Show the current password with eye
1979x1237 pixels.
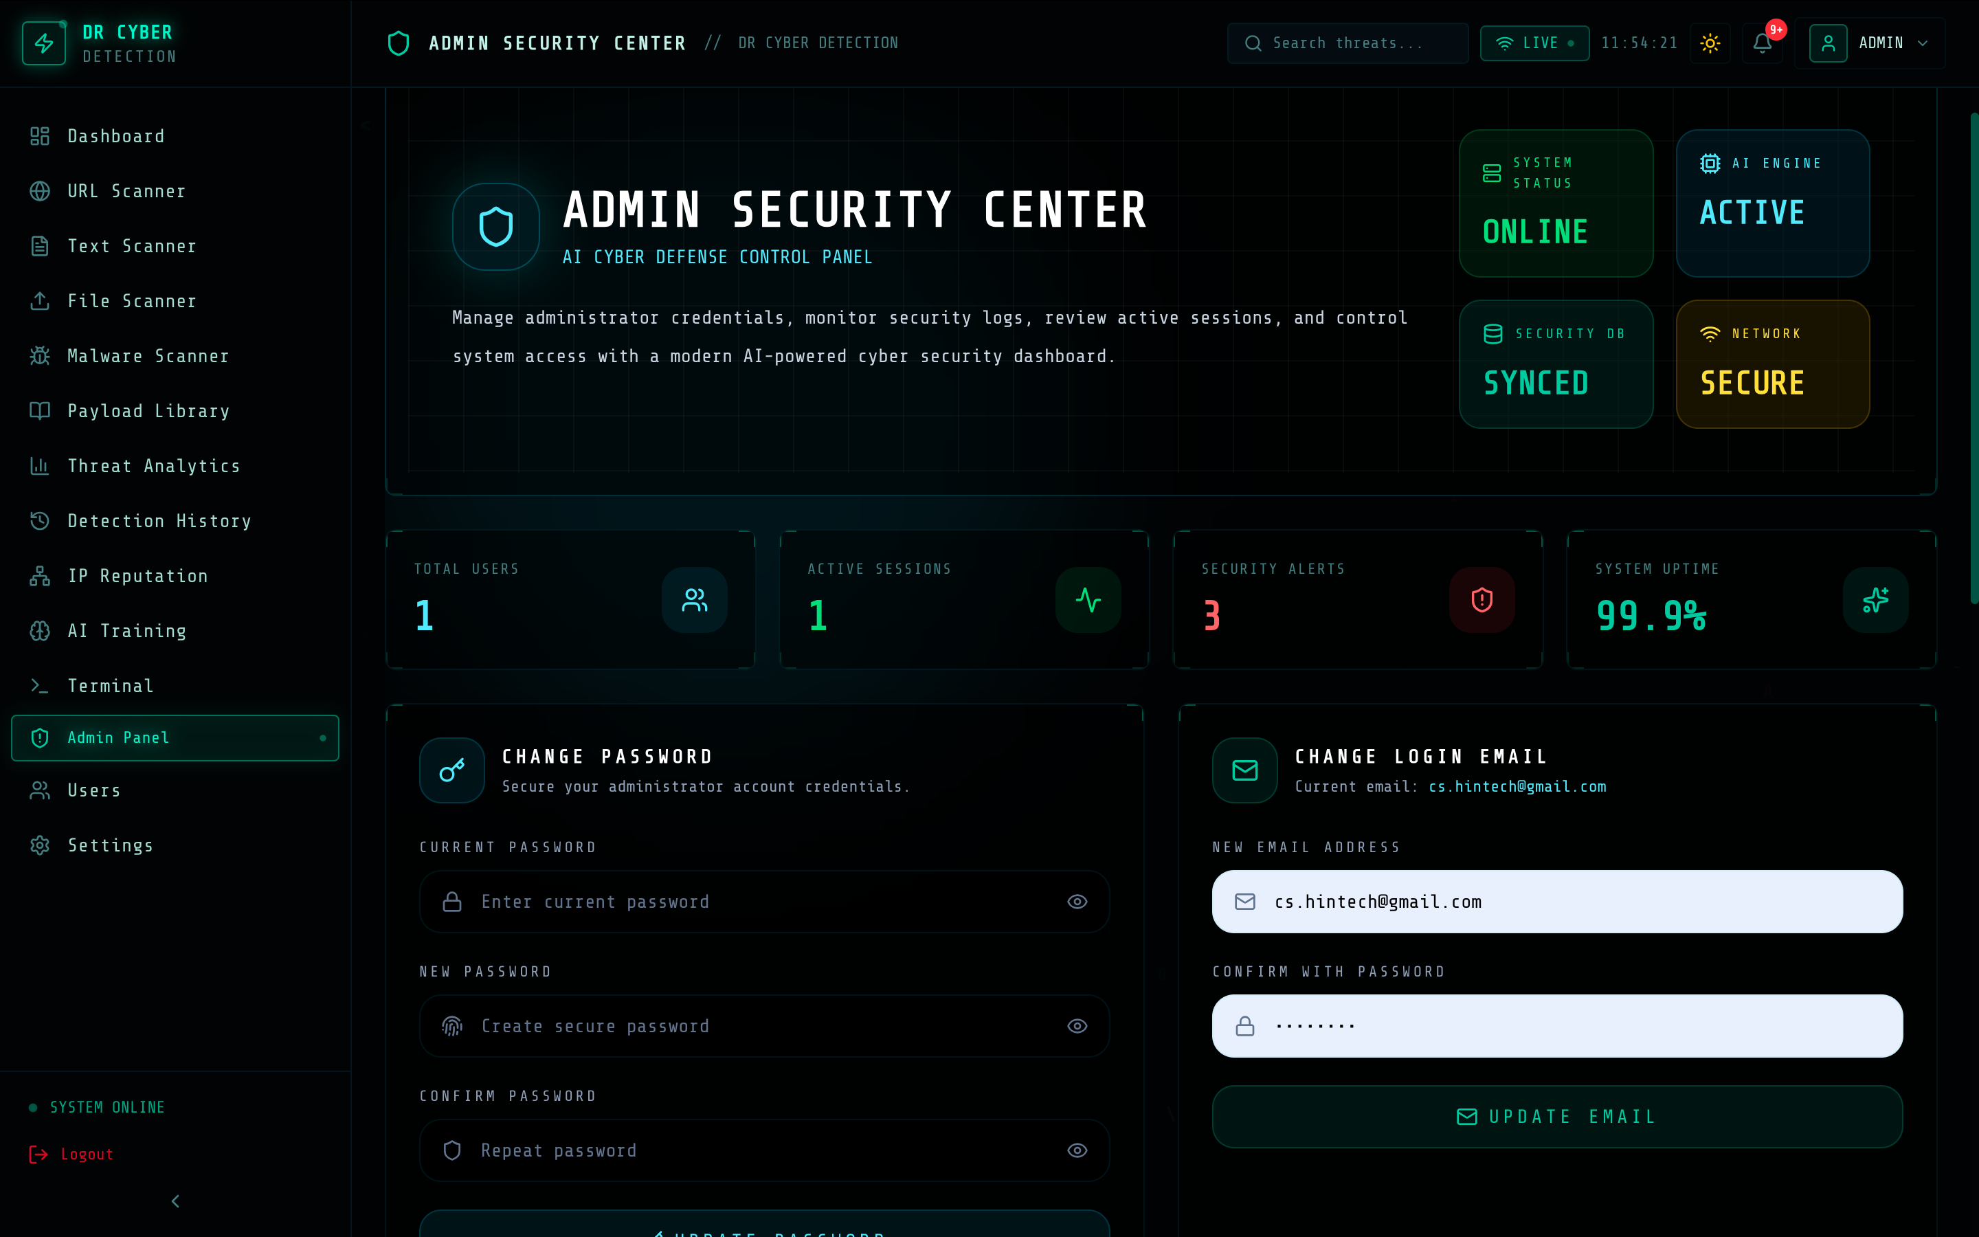click(x=1077, y=902)
